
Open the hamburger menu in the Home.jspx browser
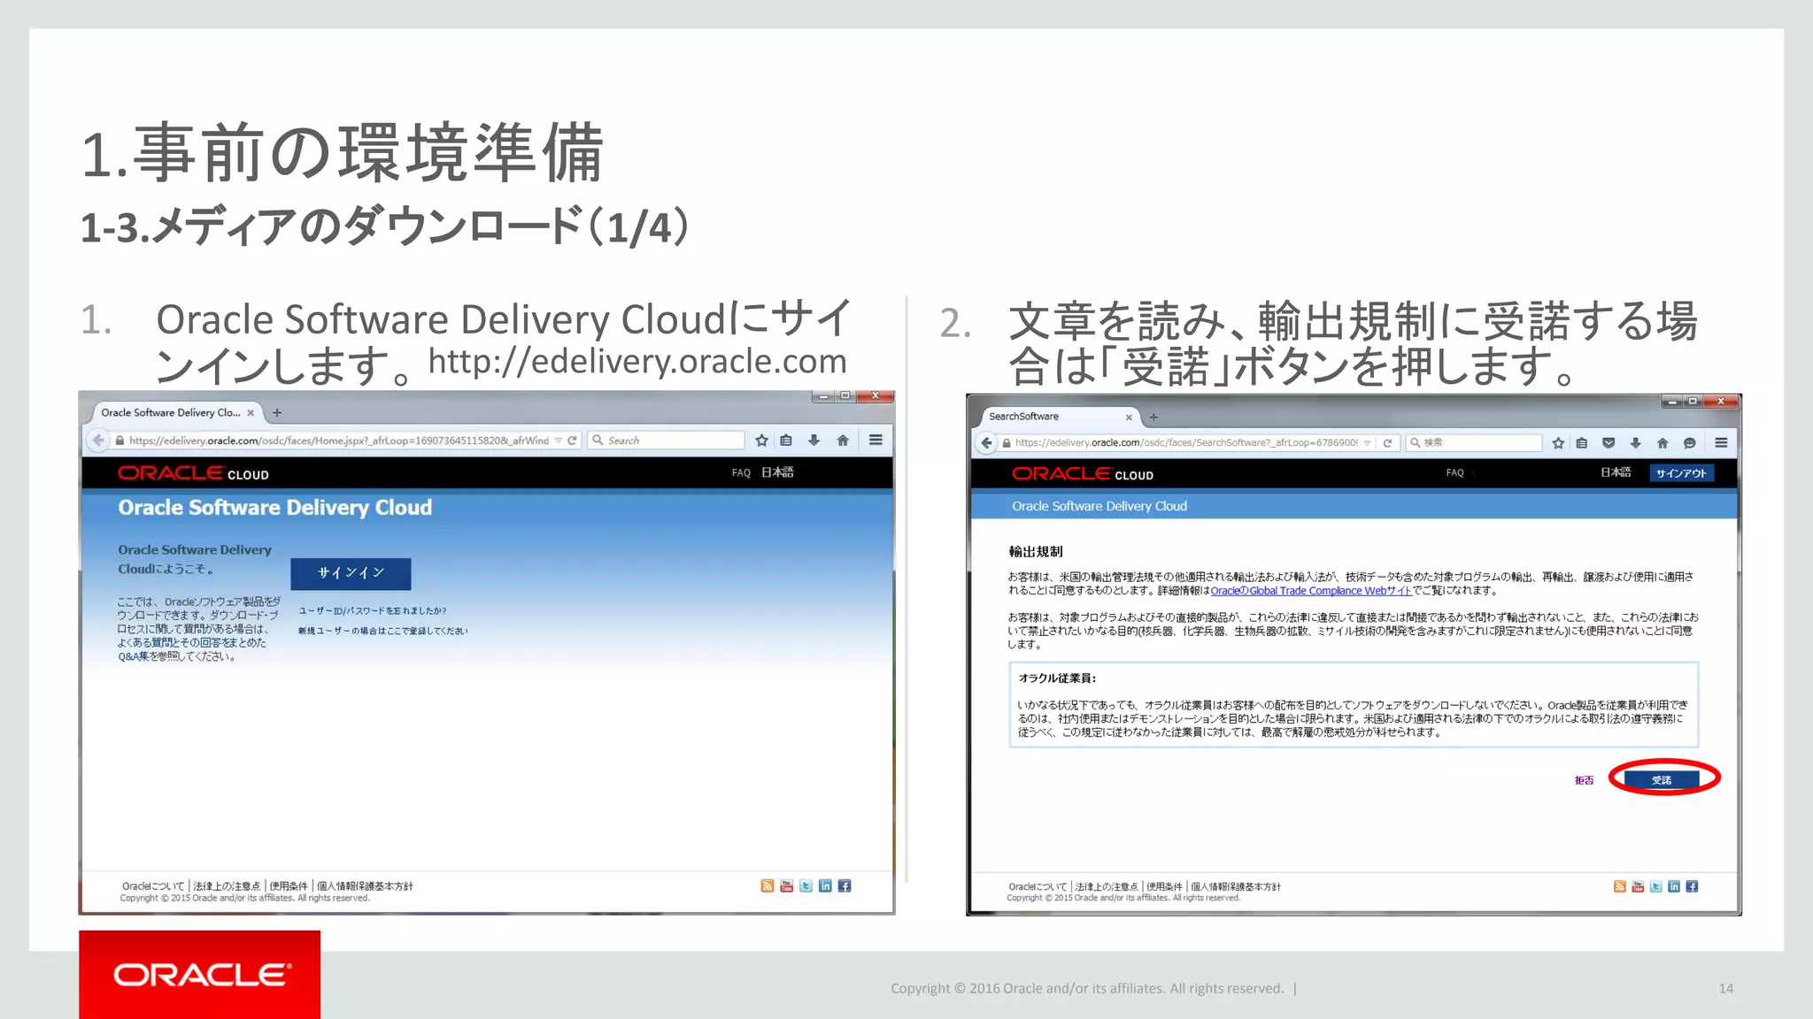tap(876, 440)
